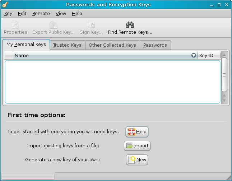Screen dimensions: 232x181
Task: Click the Import folder icon
Action: tap(129, 146)
